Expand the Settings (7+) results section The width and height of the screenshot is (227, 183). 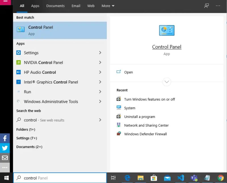tap(27, 138)
